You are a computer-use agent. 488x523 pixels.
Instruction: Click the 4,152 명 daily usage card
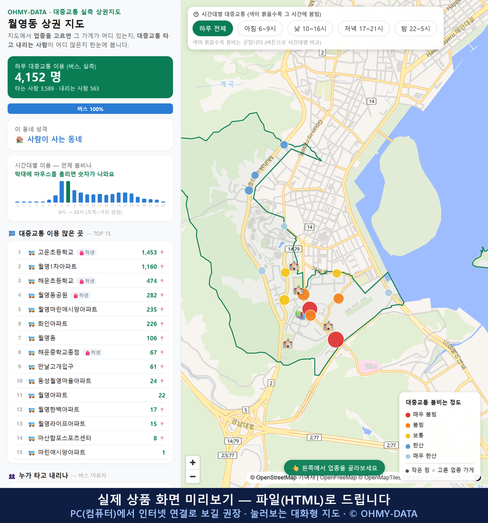coord(90,77)
